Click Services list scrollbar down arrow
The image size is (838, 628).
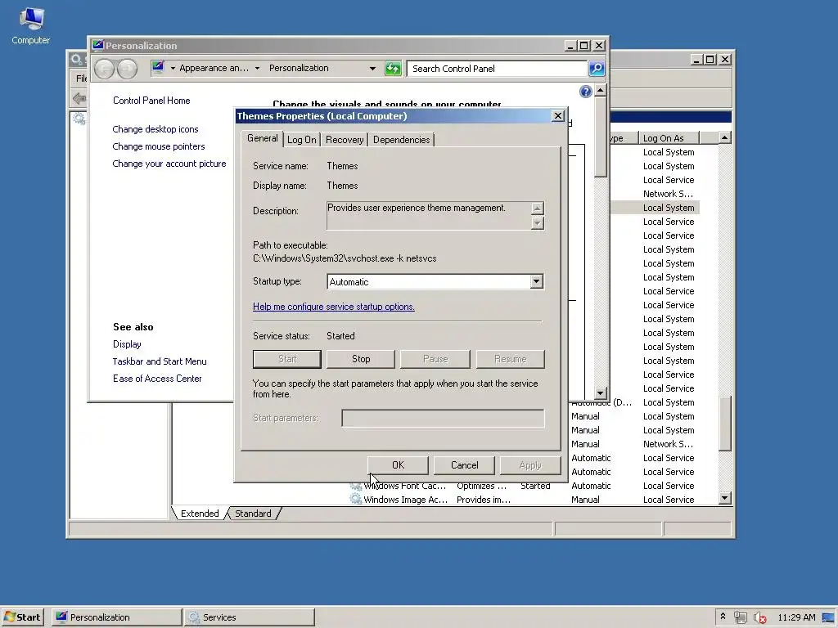[x=725, y=498]
